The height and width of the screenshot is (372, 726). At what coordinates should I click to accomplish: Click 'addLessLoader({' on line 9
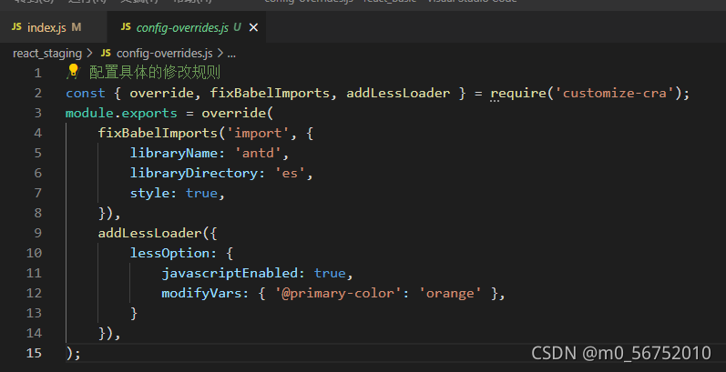pos(158,233)
